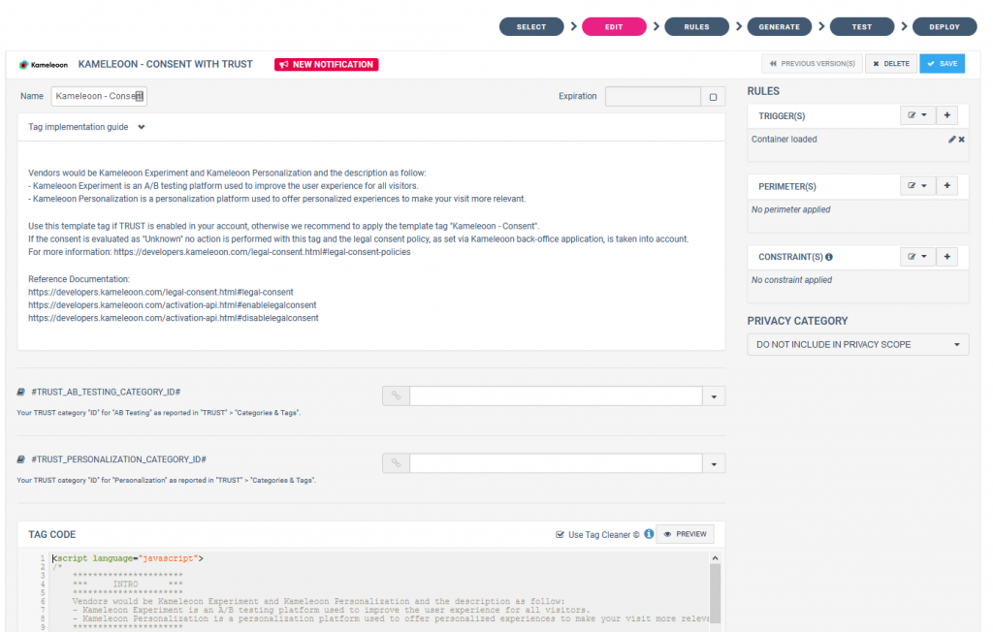Screen dimensions: 993x632
Task: Add a new trigger with plus icon
Action: coord(947,115)
